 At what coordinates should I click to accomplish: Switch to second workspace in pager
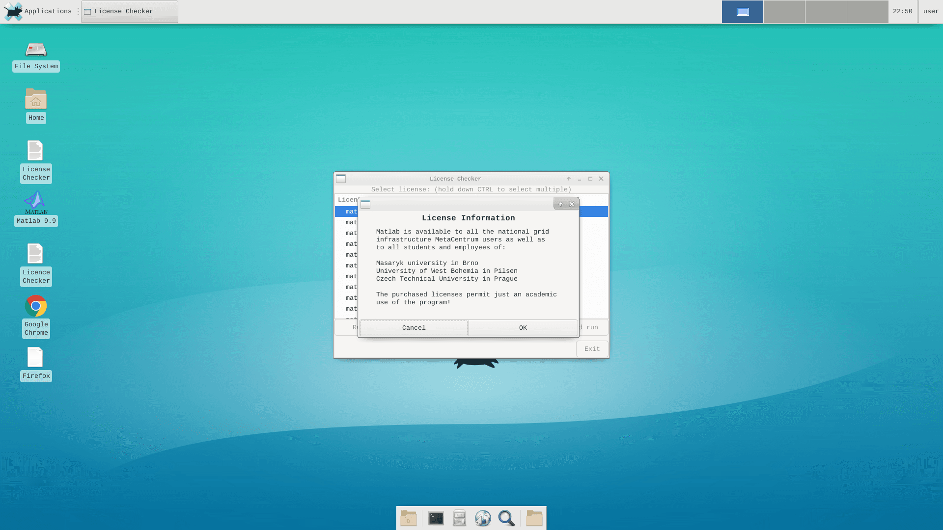784,11
